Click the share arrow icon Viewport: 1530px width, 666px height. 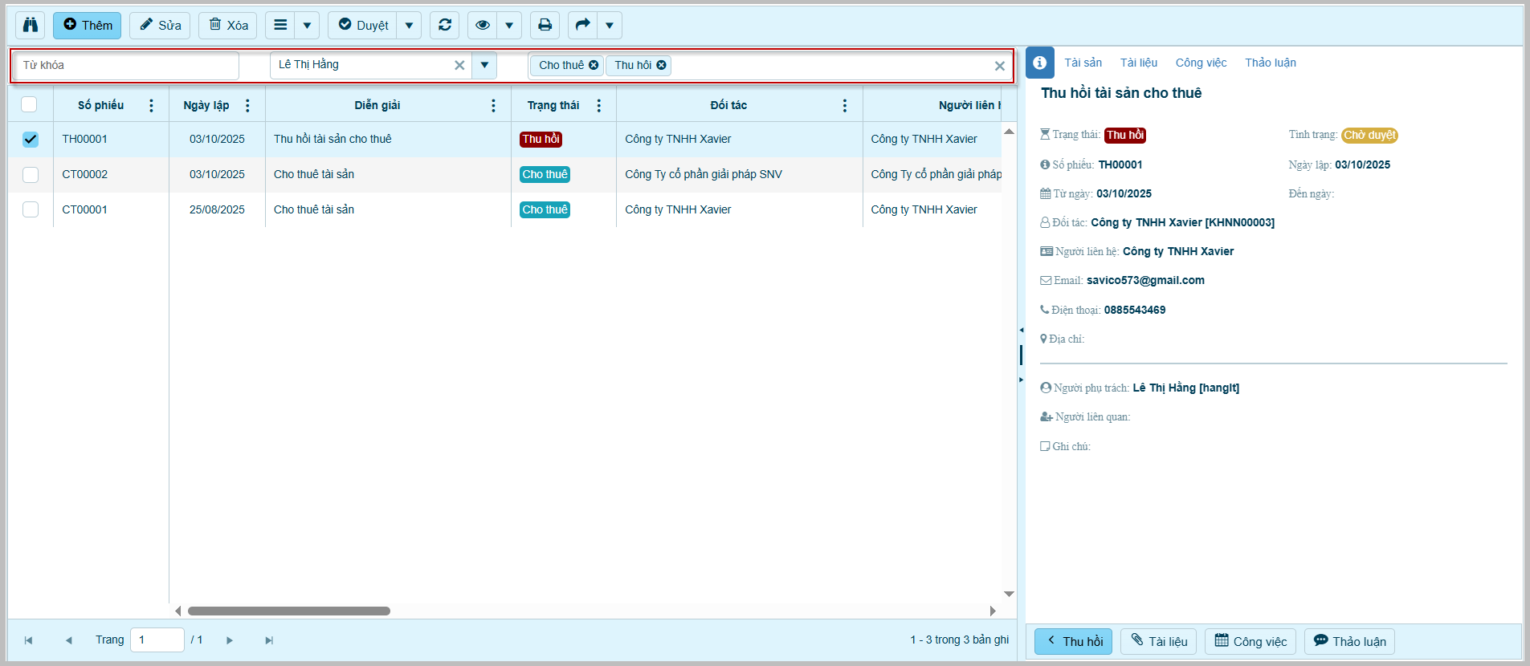click(x=583, y=25)
